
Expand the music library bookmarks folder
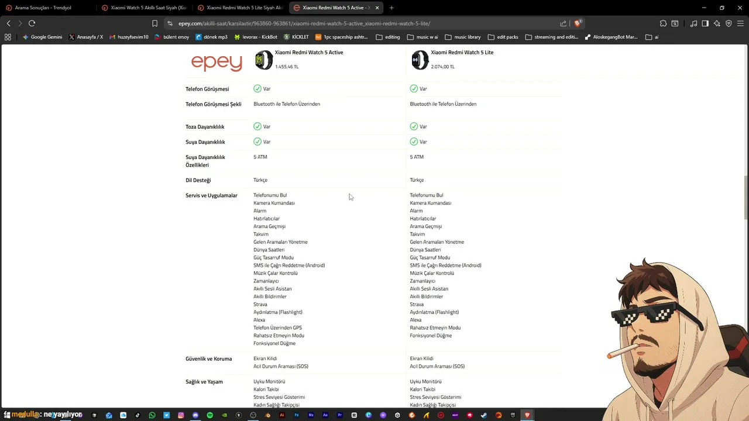463,37
